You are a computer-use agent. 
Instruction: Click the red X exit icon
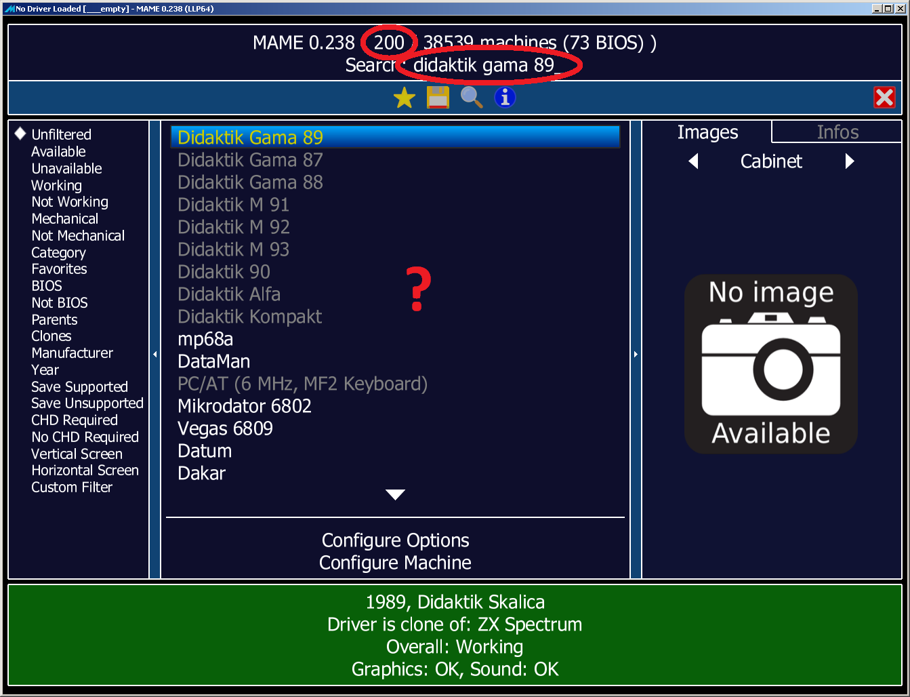click(x=884, y=98)
